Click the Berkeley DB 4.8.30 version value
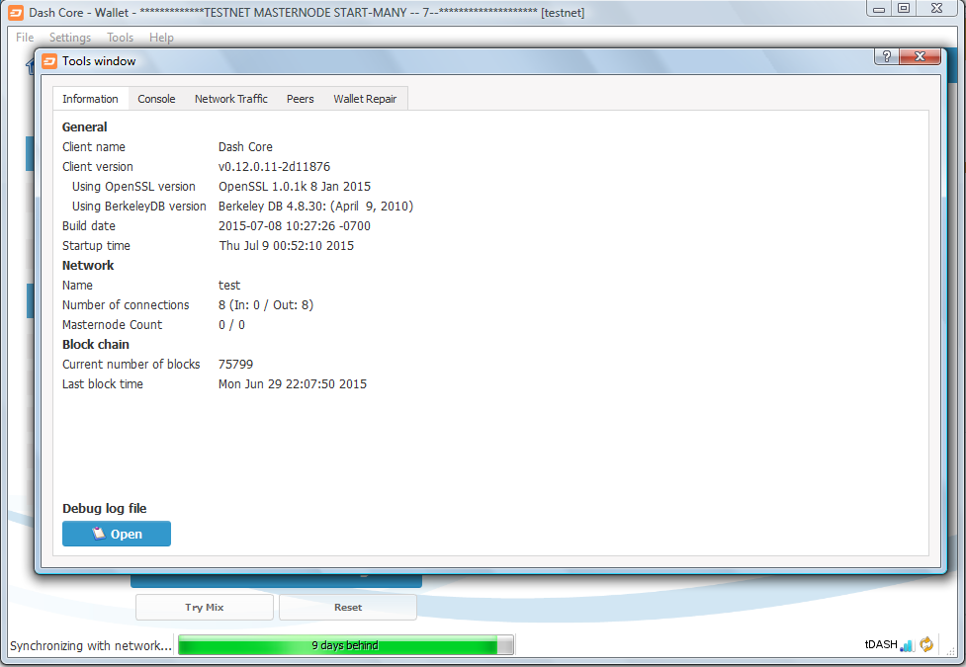 pos(315,206)
